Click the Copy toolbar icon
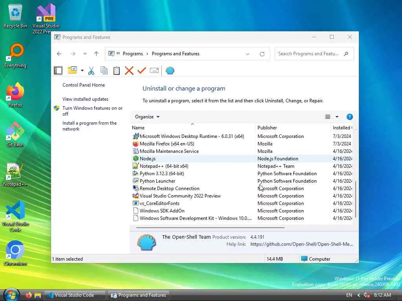The image size is (402, 301). tap(104, 71)
